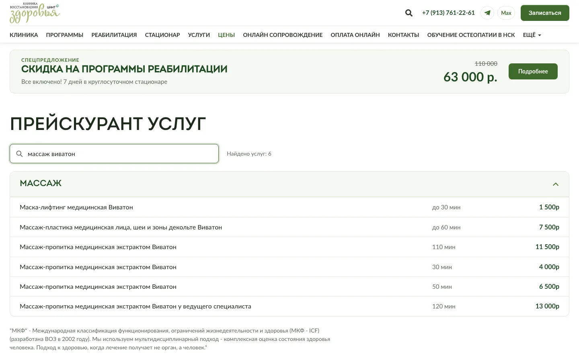This screenshot has height=361, width=579.
Task: Select Маска-лифтинг медицинская Виватон row
Action: pos(289,207)
